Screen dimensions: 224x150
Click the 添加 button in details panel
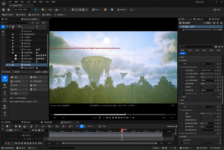tap(207, 23)
